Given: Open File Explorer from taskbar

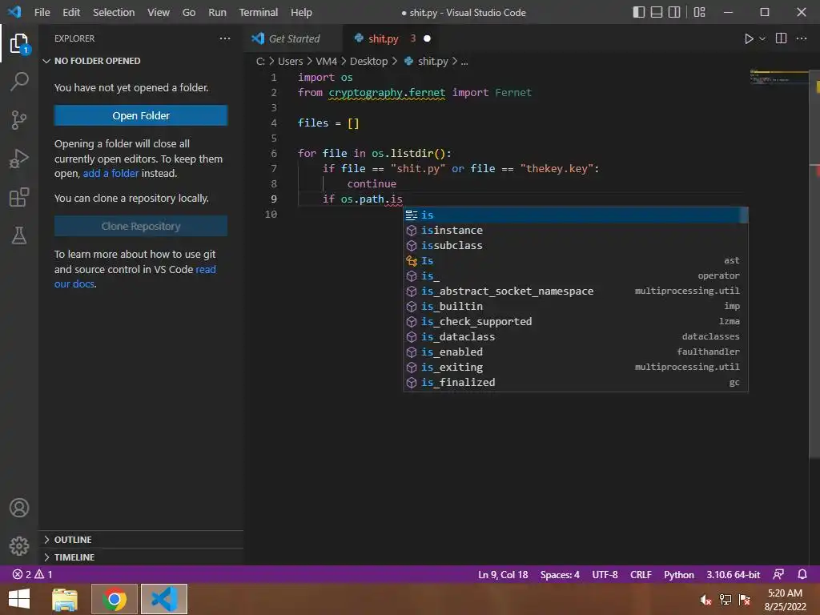Looking at the screenshot, I should point(65,599).
